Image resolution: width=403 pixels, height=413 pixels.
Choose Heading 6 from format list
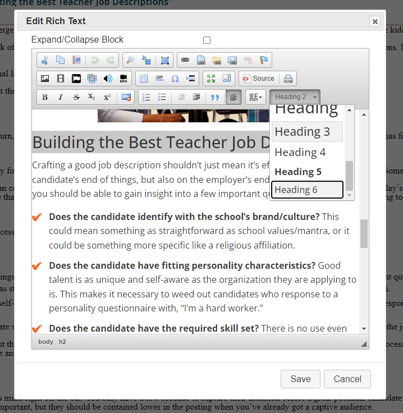pyautogui.click(x=307, y=190)
